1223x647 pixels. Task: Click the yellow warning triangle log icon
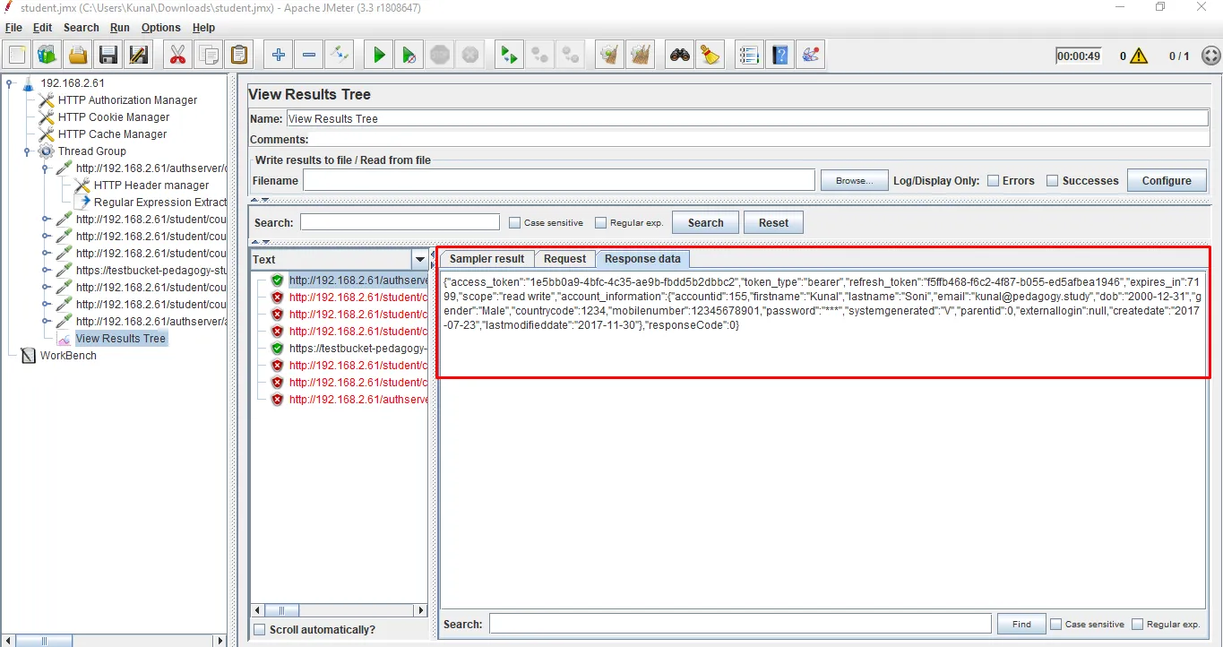tap(1139, 56)
